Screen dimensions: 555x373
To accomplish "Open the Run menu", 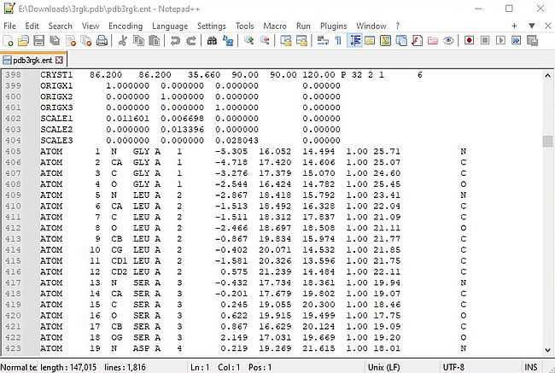I will pyautogui.click(x=303, y=26).
